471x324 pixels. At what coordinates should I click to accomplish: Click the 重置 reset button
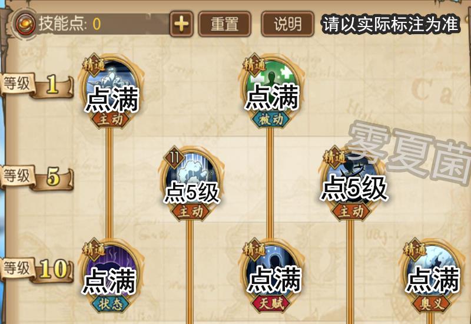tap(224, 24)
